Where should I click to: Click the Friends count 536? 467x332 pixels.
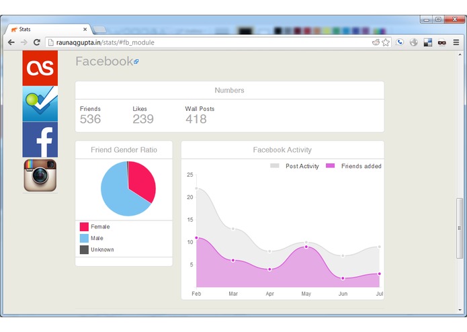pos(90,119)
